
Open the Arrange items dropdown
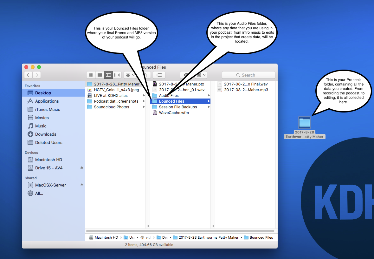click(x=130, y=75)
